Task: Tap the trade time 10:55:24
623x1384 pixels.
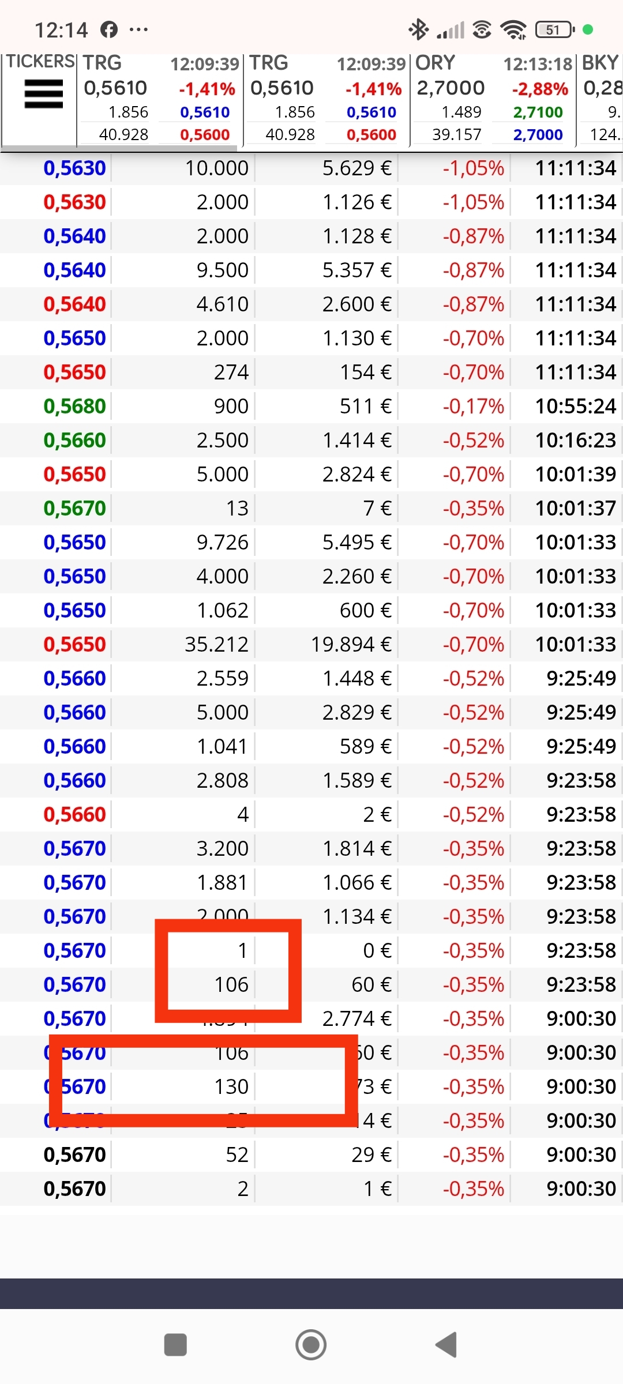Action: coord(576,407)
